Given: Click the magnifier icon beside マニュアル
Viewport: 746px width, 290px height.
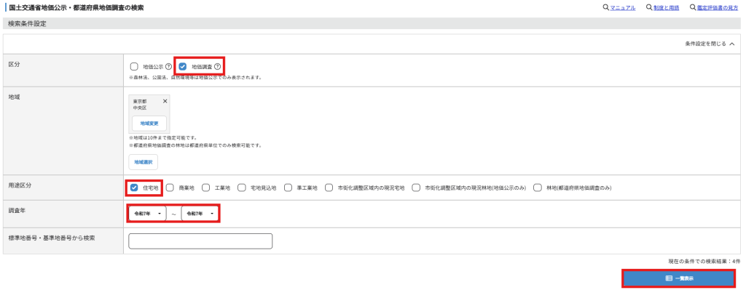Looking at the screenshot, I should point(605,8).
